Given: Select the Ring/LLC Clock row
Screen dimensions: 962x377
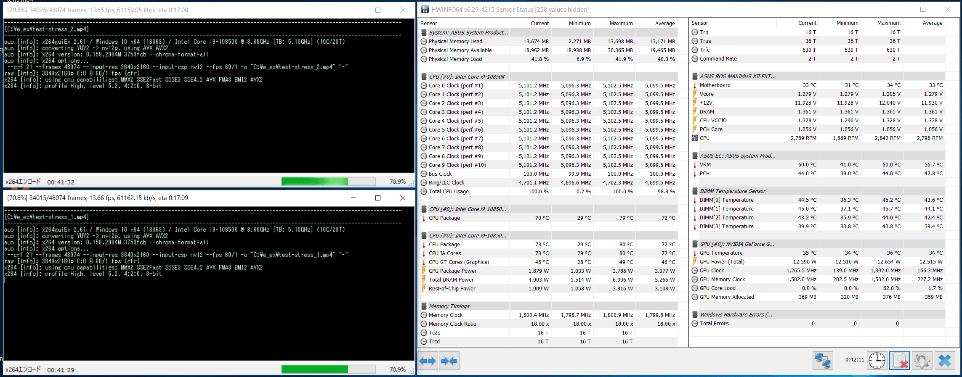Looking at the screenshot, I should 549,183.
